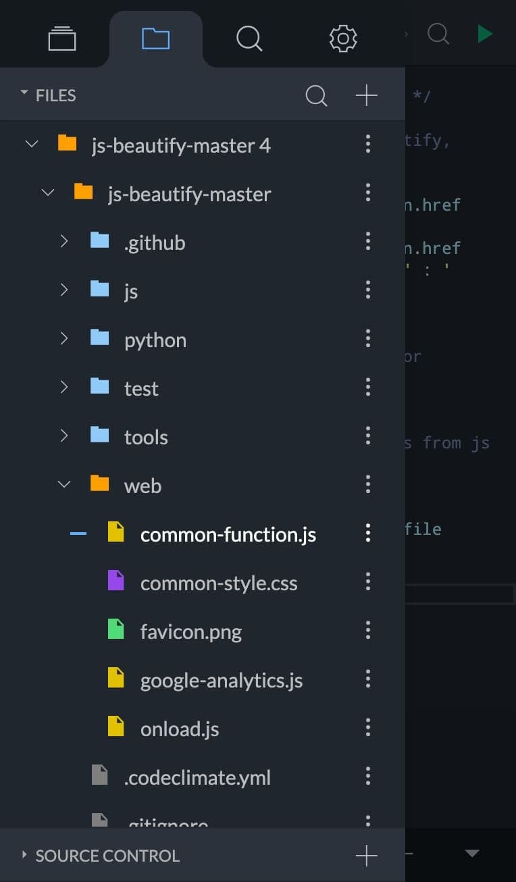Add a repository with the SOURCE CONTROL plus
This screenshot has height=882, width=516.
366,854
